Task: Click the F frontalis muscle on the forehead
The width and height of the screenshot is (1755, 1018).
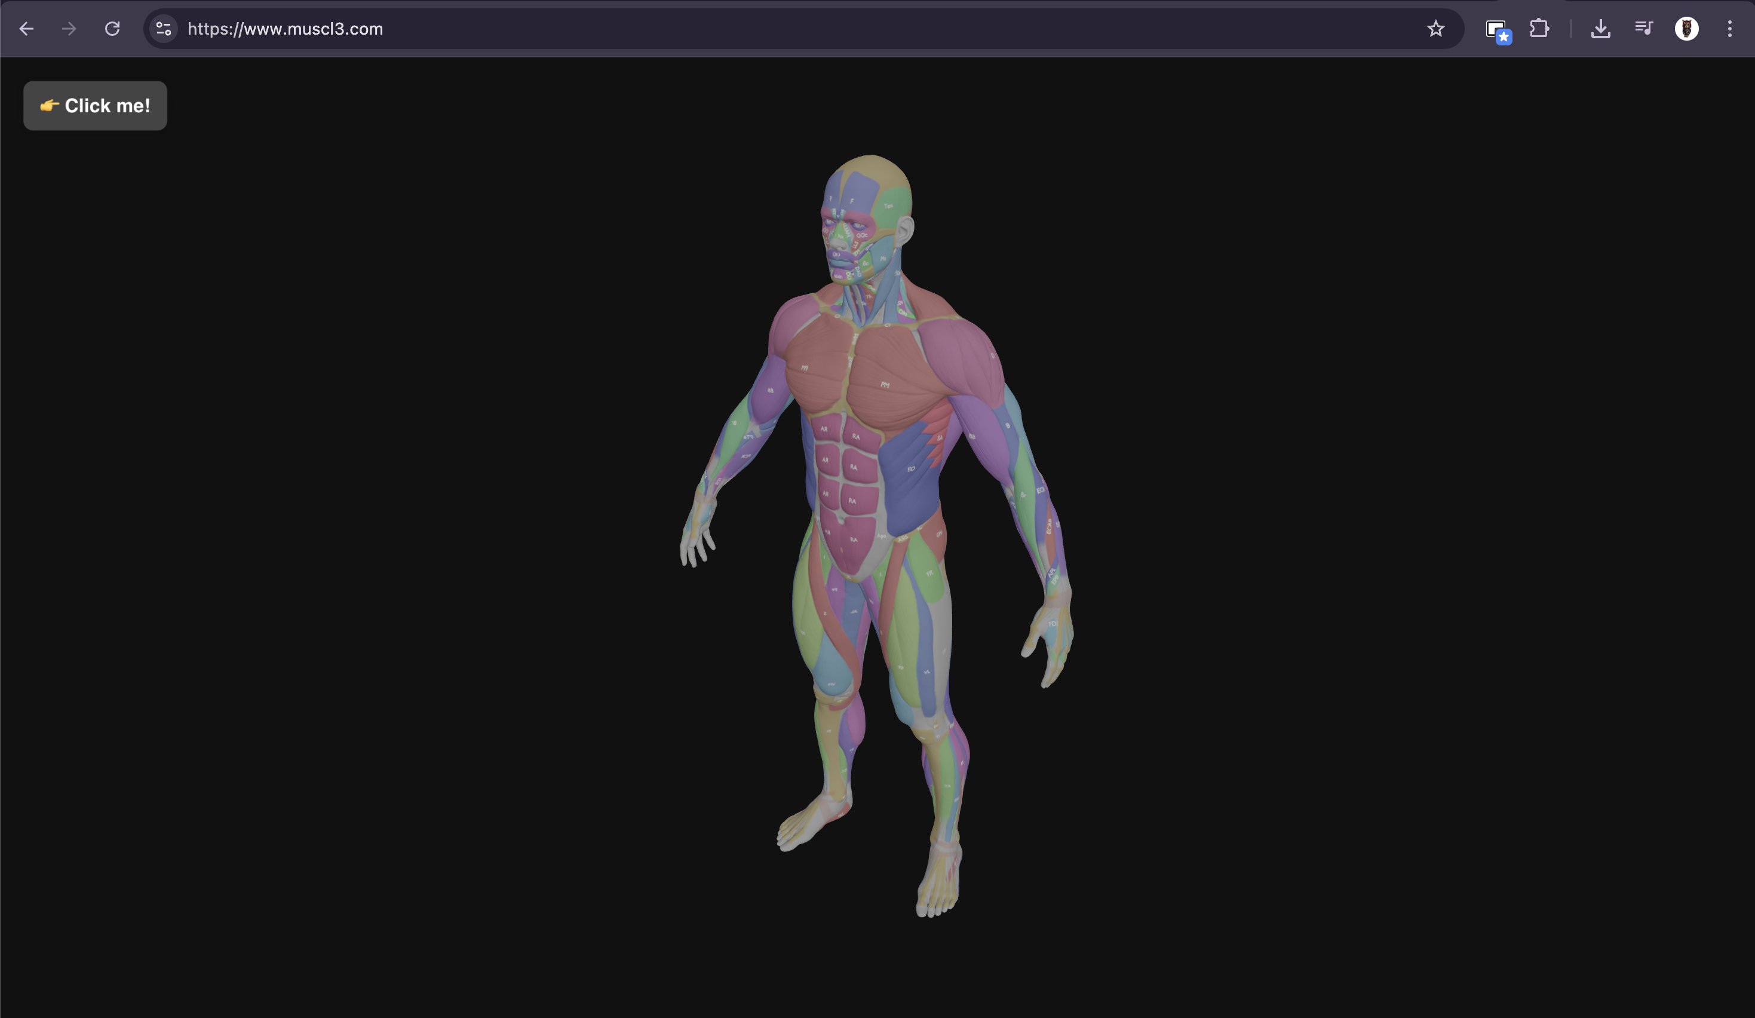Action: (x=852, y=201)
